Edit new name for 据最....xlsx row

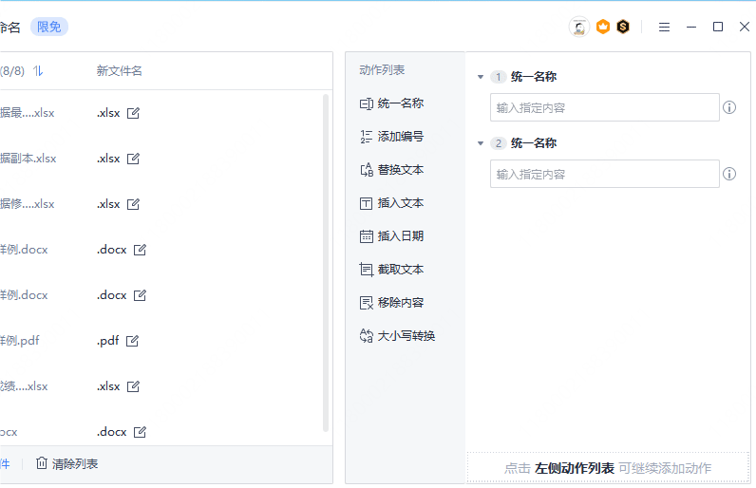pos(133,113)
